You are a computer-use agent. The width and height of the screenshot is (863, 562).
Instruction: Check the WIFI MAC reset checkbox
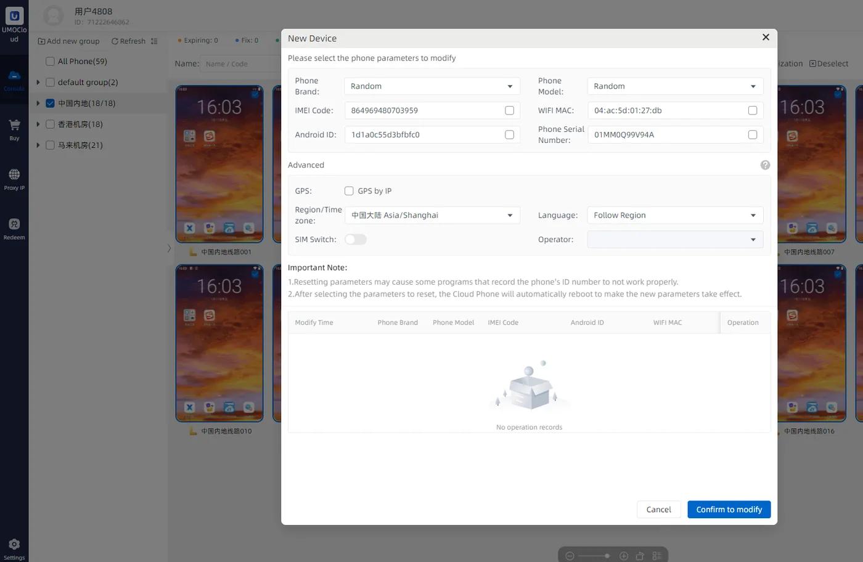coord(753,110)
